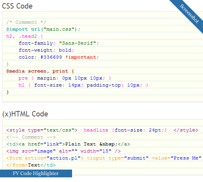Click the '</form>Text</td>' line
Screen dimensions: 203x182
31,165
